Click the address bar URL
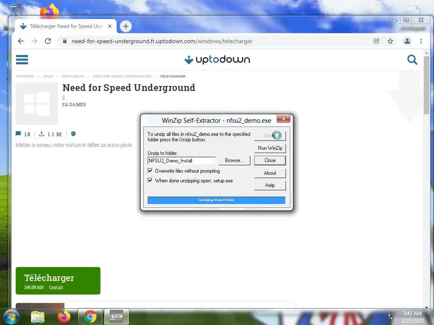 [x=162, y=41]
